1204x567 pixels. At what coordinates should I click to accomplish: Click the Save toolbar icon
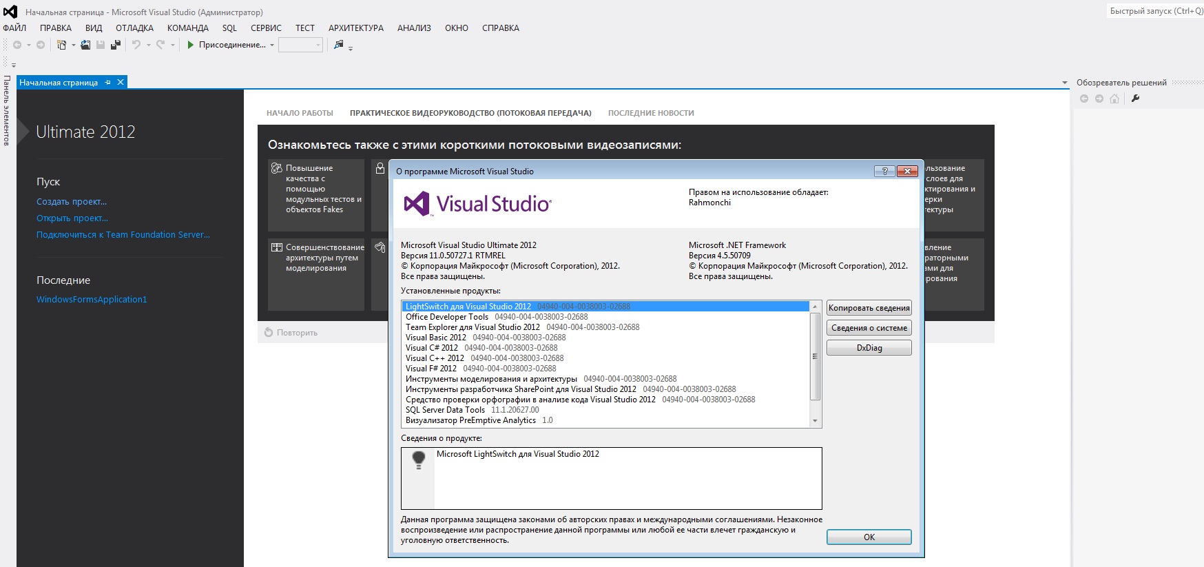click(x=101, y=45)
